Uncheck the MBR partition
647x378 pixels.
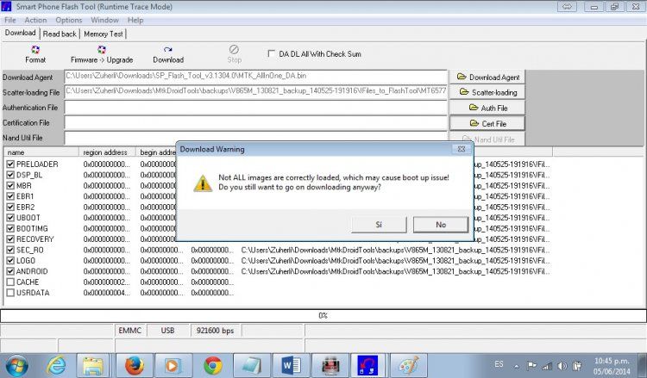(10, 185)
